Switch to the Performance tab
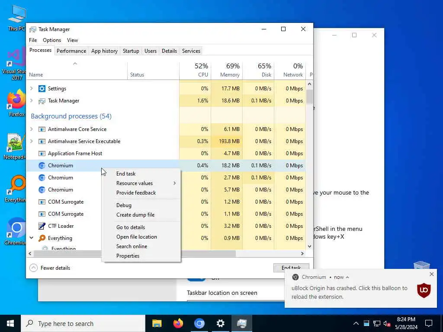The height and width of the screenshot is (332, 443). [71, 51]
